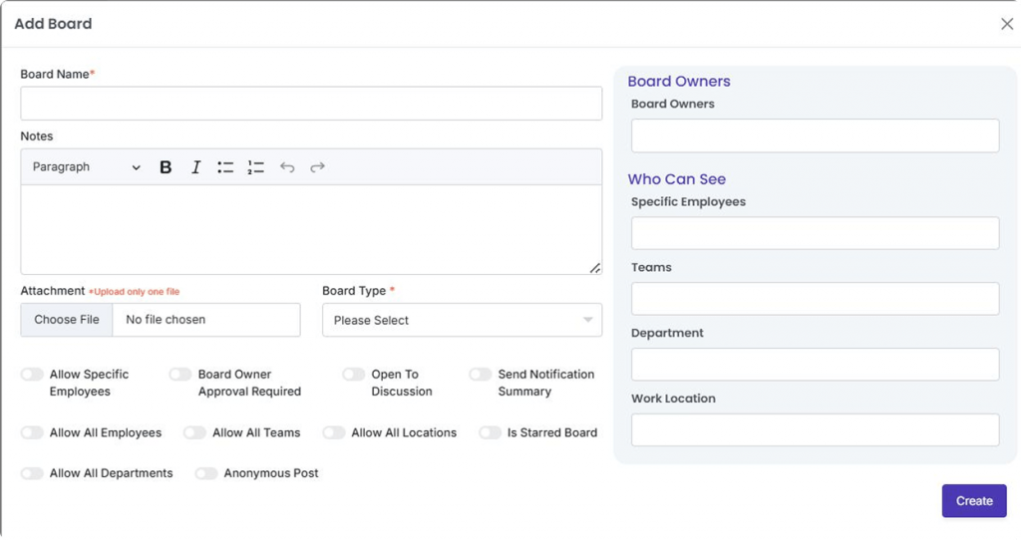Undo last edit in Notes editor
The height and width of the screenshot is (540, 1021).
(287, 167)
